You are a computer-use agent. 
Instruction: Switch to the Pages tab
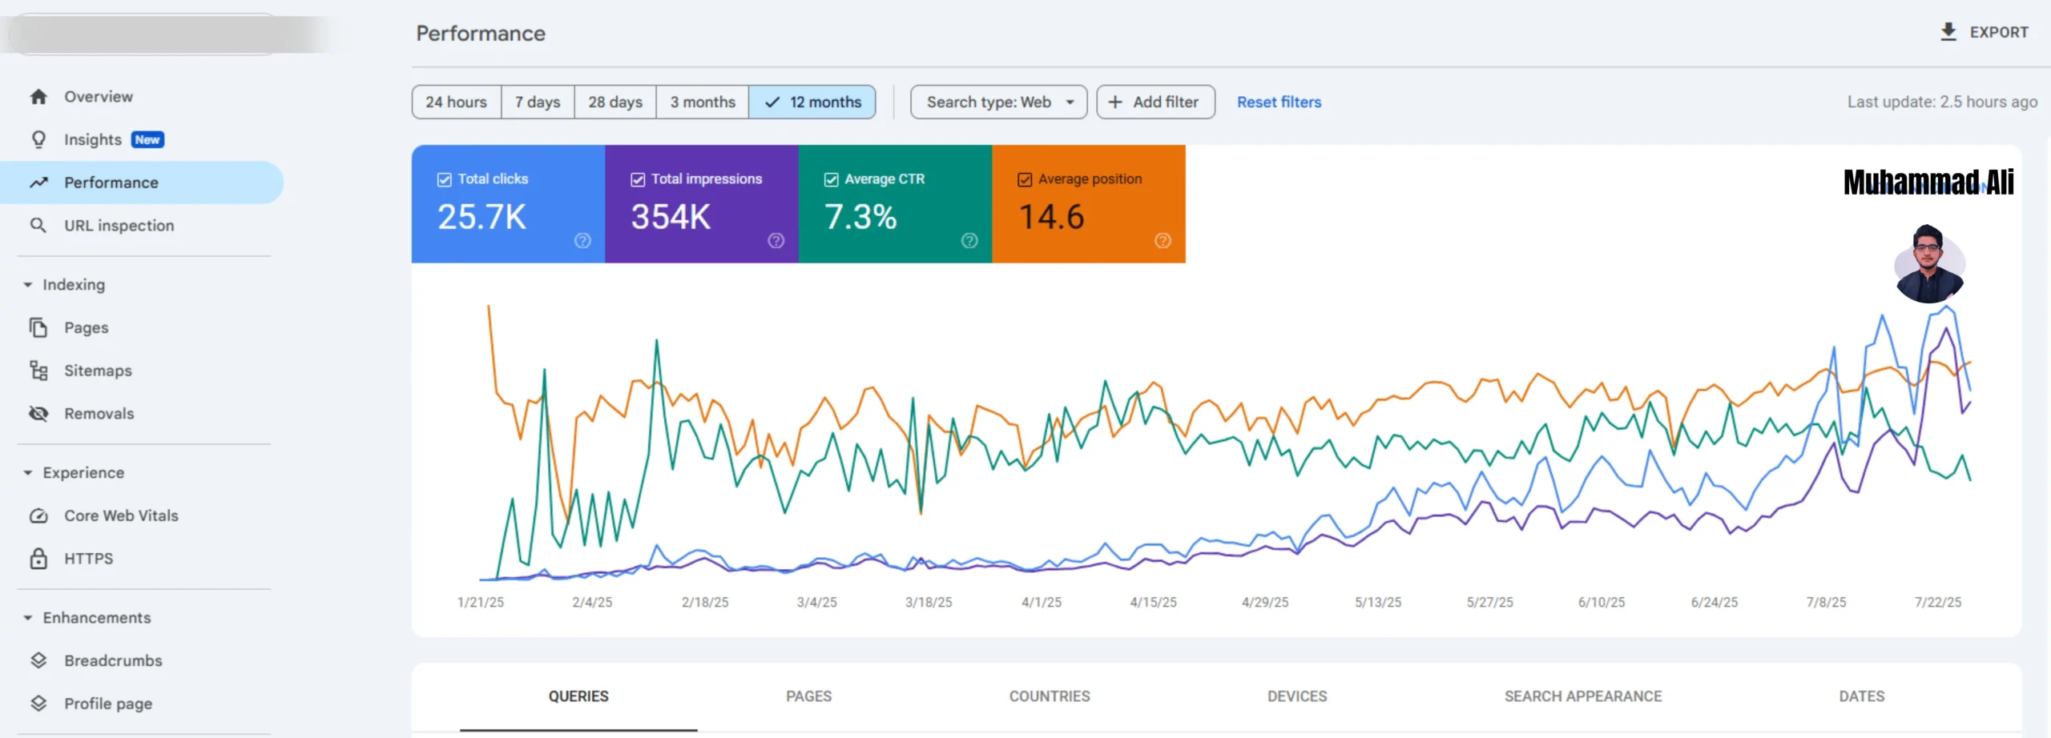point(808,696)
